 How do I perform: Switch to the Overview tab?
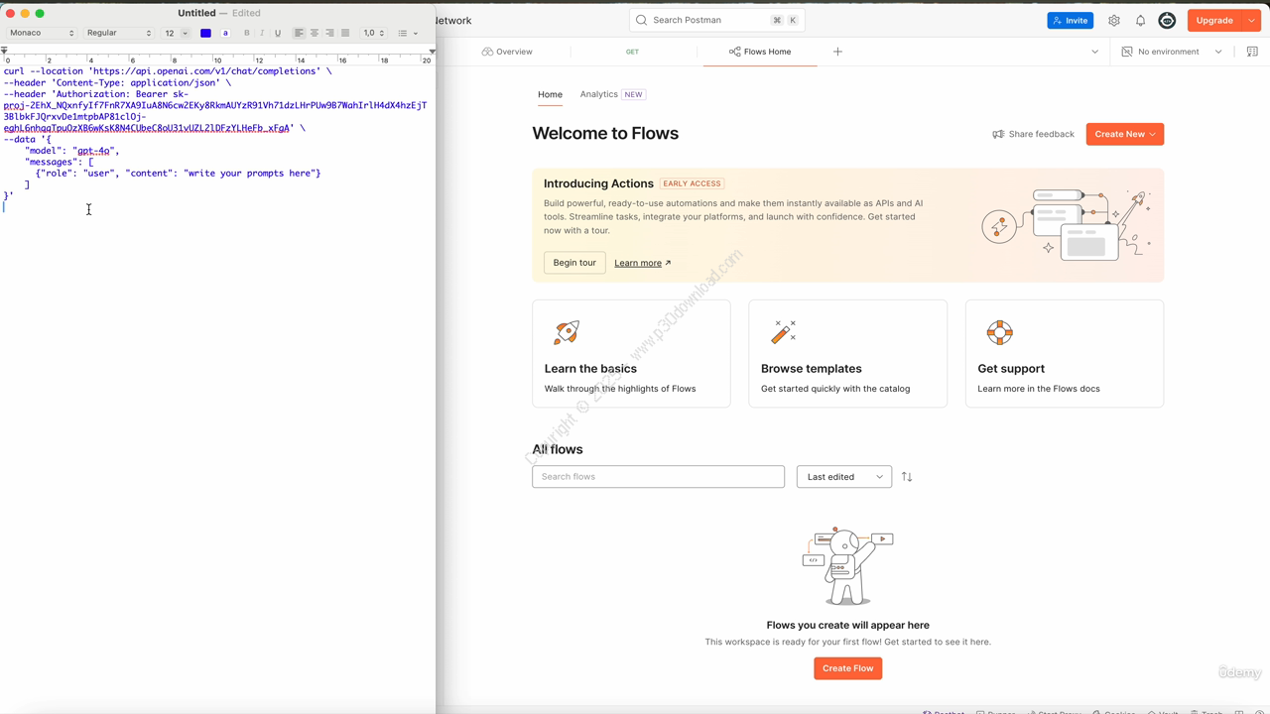point(507,52)
